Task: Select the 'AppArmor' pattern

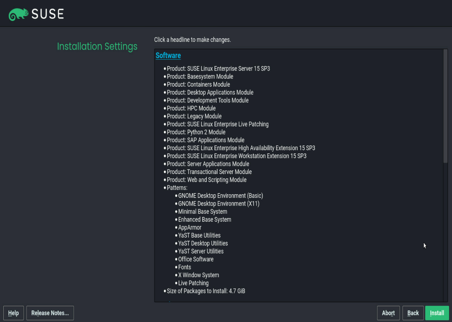Action: (190, 228)
